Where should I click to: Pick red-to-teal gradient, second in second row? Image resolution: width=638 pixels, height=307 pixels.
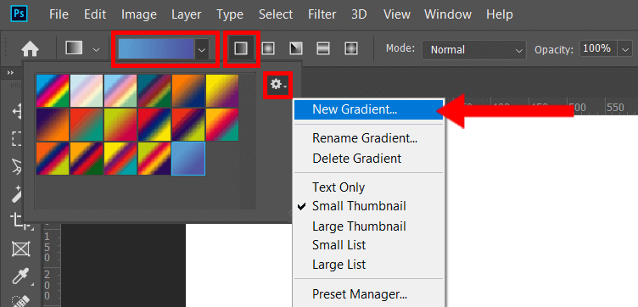87,125
